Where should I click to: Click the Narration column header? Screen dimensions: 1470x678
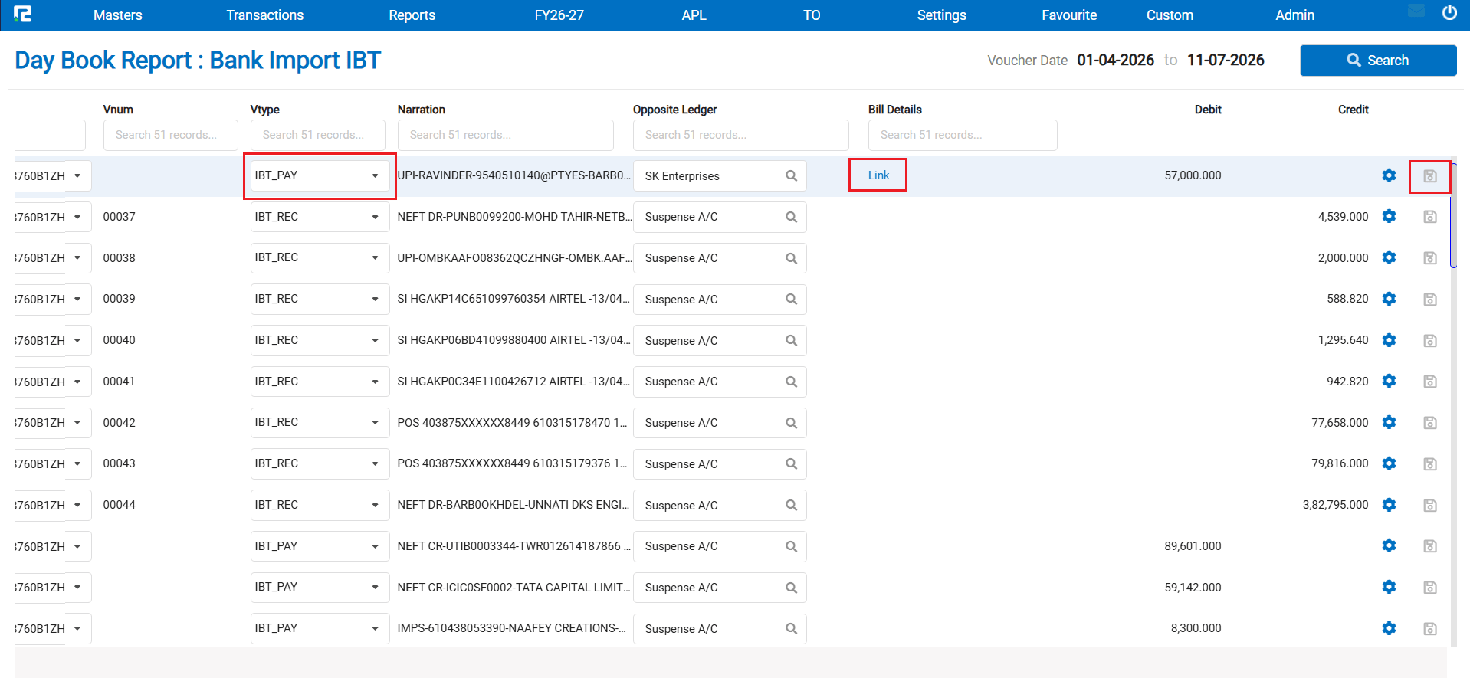coord(422,110)
